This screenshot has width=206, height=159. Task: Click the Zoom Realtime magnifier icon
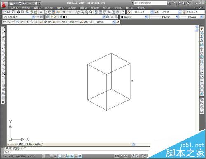pyautogui.click(x=82, y=12)
